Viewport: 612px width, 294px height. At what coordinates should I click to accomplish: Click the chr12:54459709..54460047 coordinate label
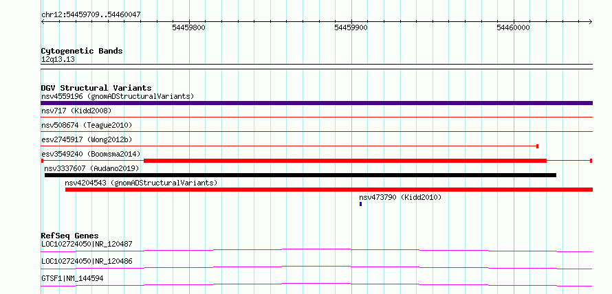91,14
